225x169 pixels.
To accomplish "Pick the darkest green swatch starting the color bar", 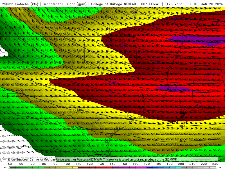I will click(12, 167).
